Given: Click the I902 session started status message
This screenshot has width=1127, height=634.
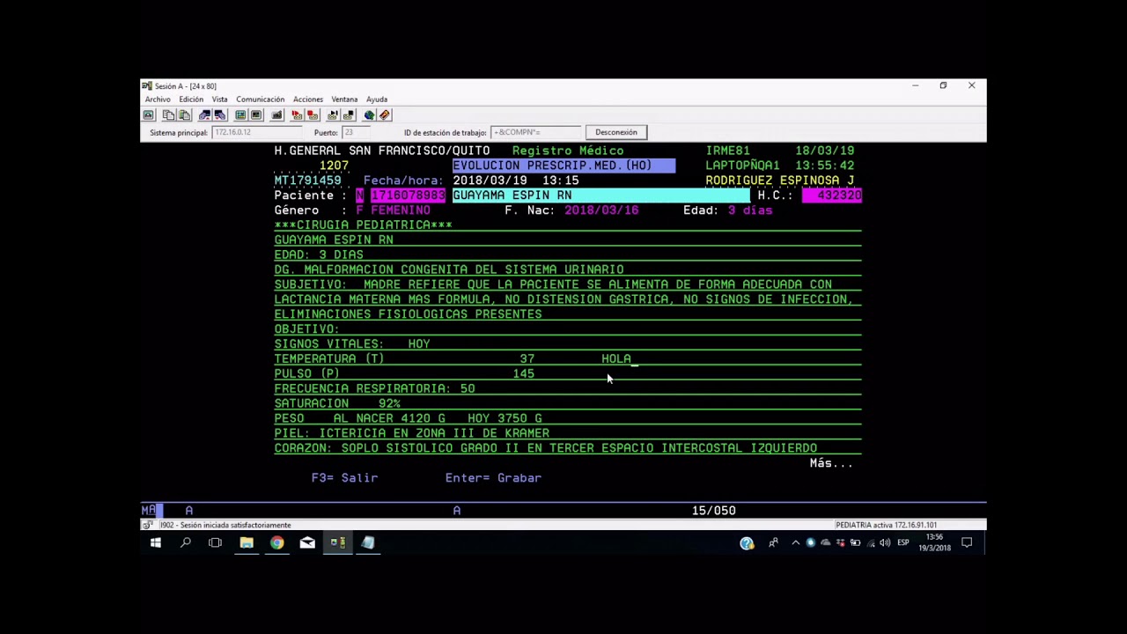Looking at the screenshot, I should click(225, 525).
